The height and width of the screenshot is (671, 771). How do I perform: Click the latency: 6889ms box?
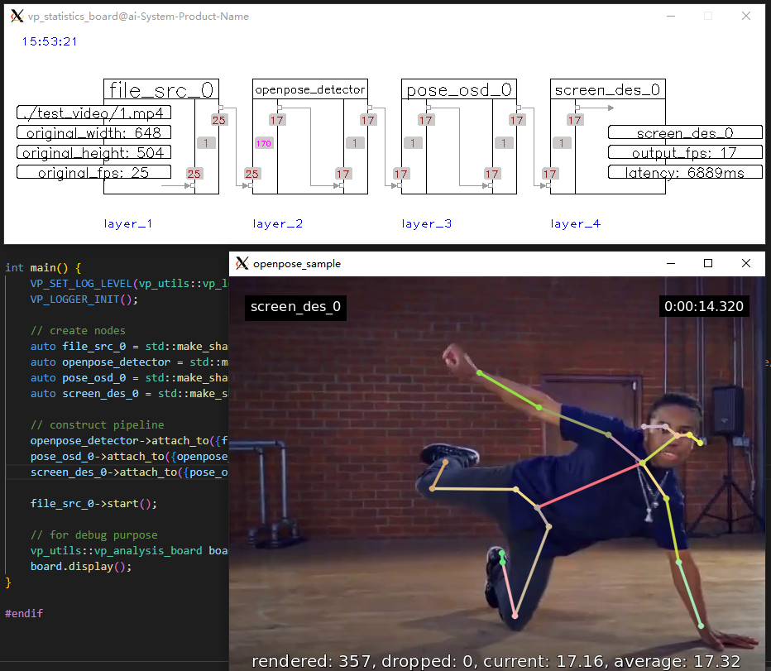[685, 172]
